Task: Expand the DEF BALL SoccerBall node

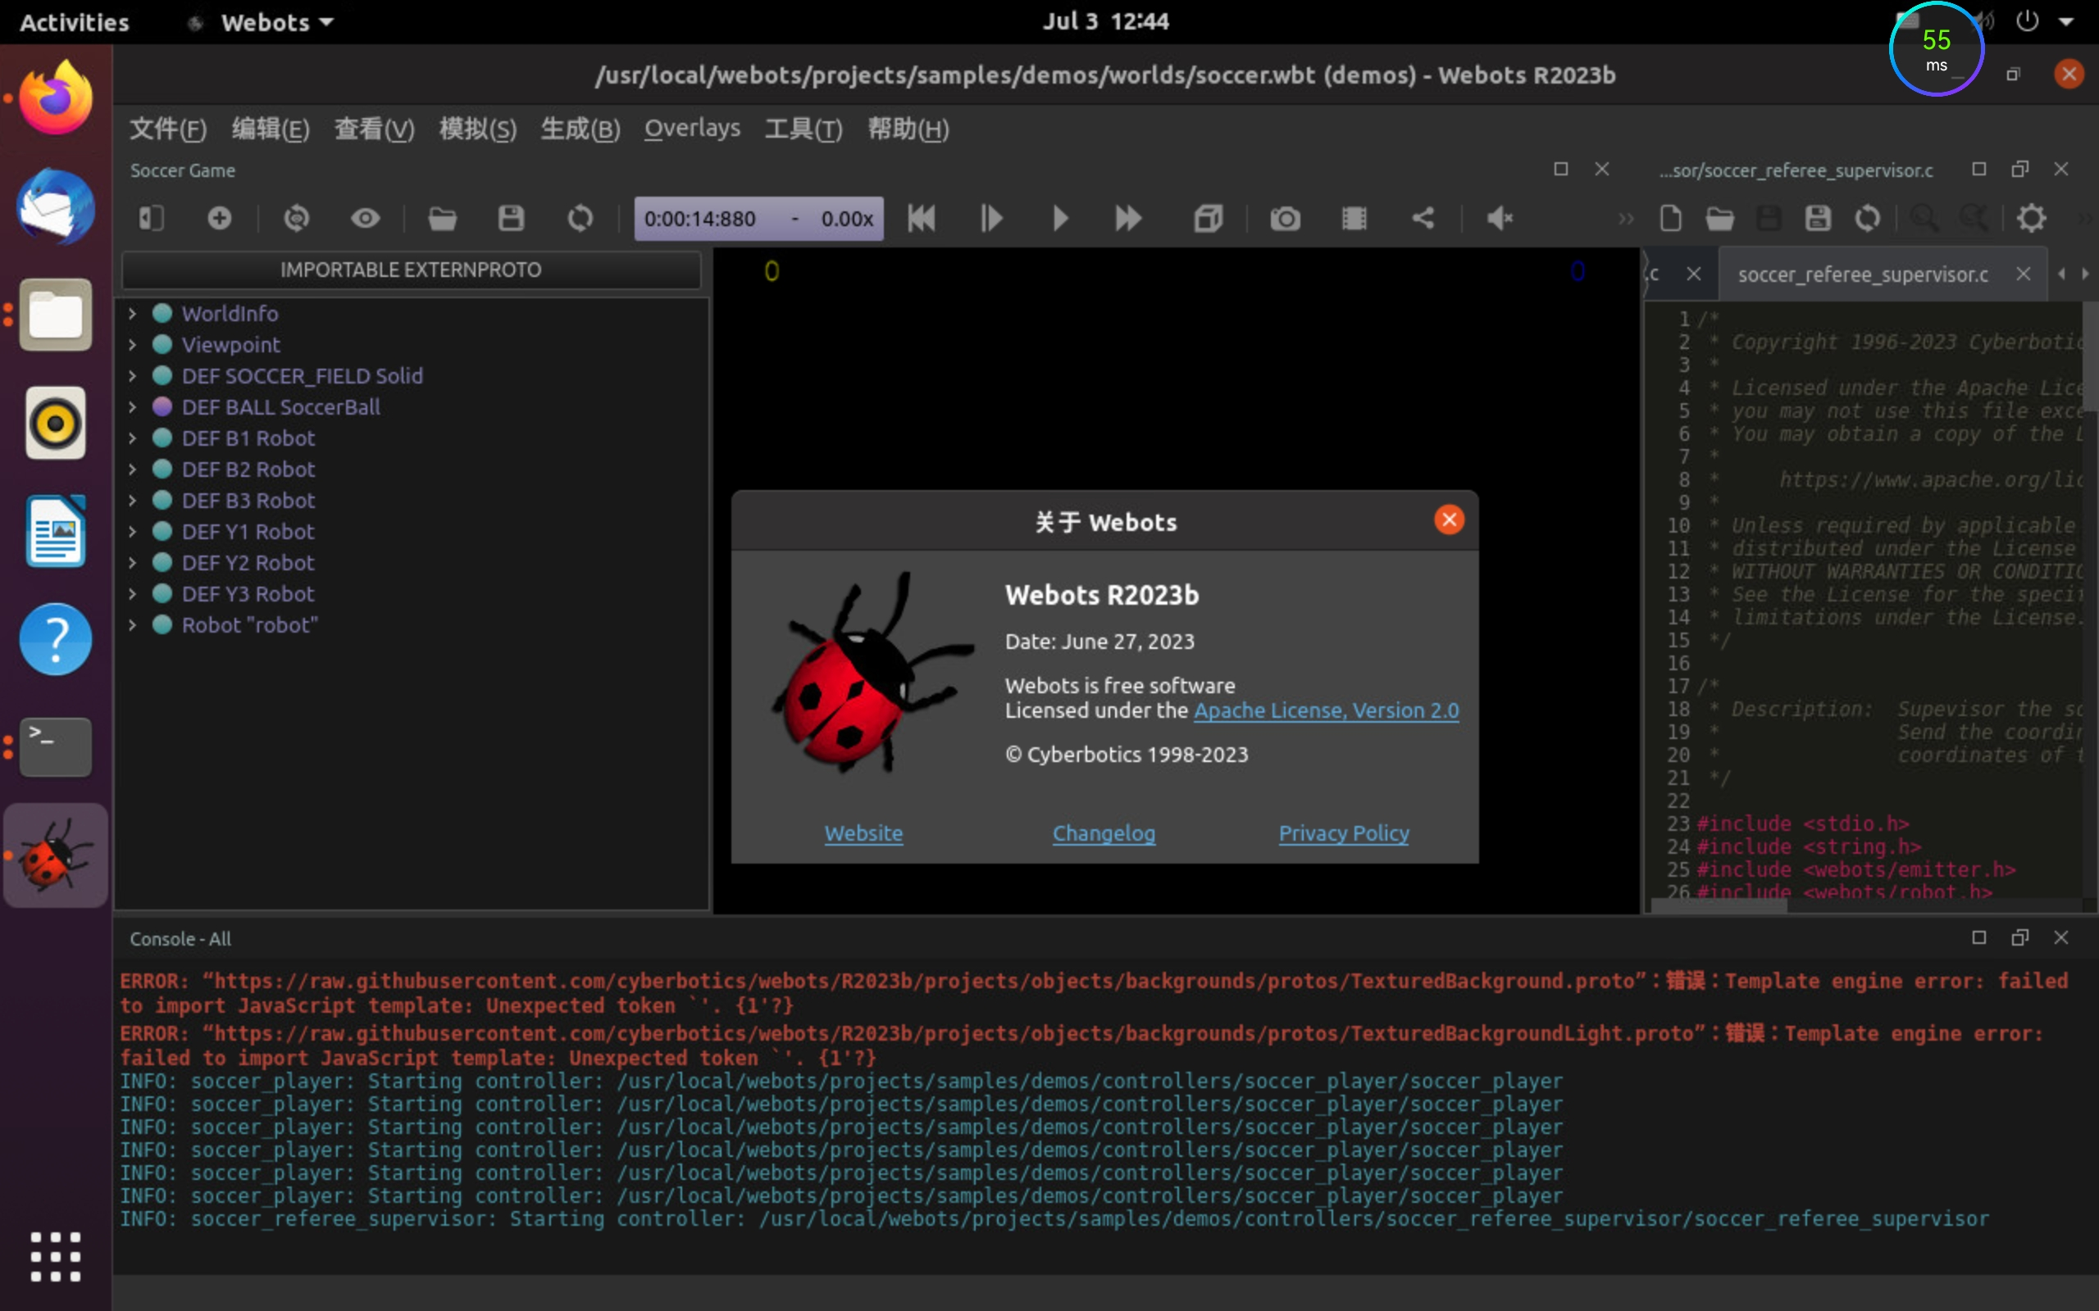Action: click(x=132, y=406)
